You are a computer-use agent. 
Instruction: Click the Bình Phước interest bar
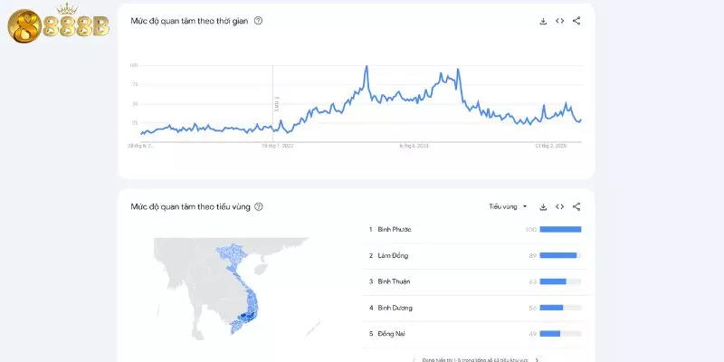(x=561, y=229)
